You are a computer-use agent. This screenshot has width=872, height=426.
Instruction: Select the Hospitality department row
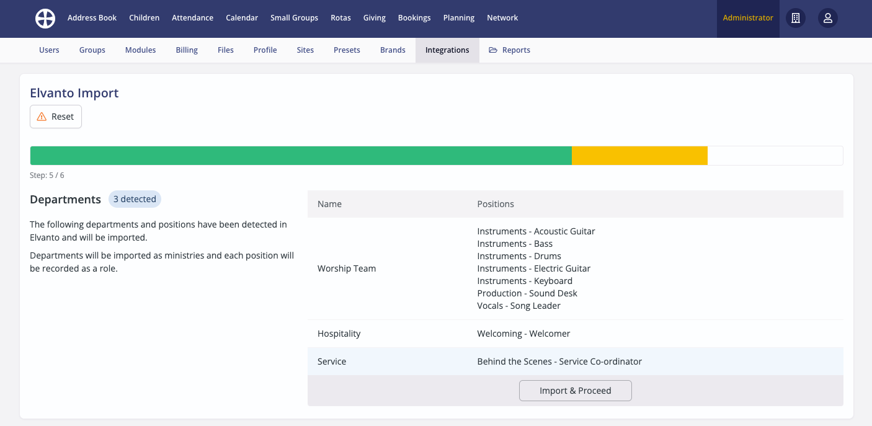pyautogui.click(x=576, y=334)
